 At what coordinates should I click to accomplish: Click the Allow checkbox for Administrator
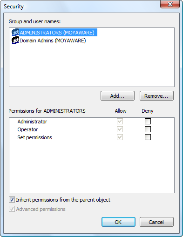pyautogui.click(x=120, y=121)
